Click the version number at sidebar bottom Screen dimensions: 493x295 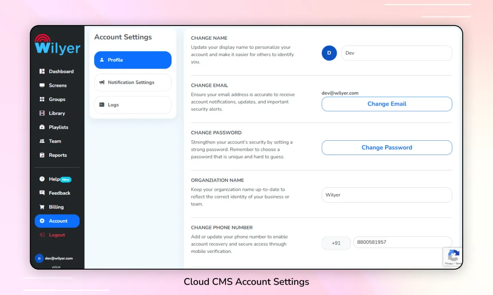56,267
